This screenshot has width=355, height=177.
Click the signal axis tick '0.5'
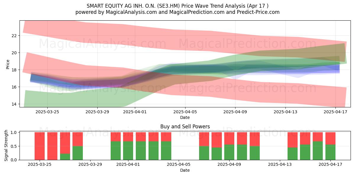coord(14,146)
